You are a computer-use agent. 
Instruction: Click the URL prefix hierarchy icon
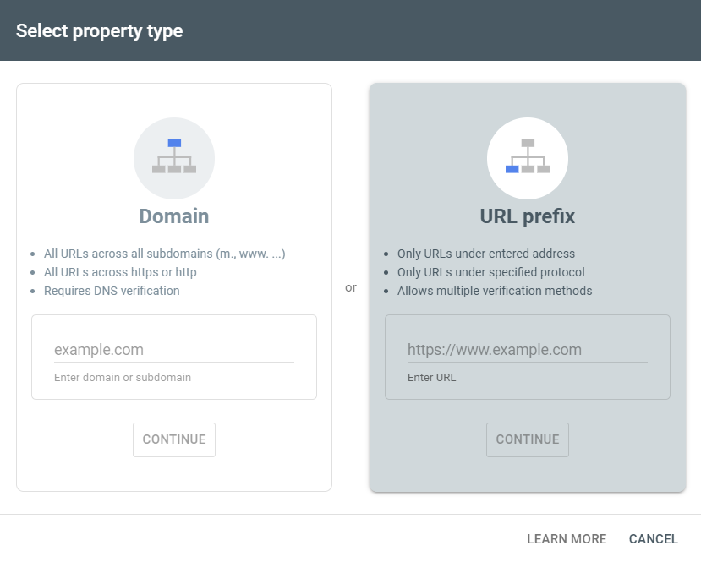pos(528,158)
